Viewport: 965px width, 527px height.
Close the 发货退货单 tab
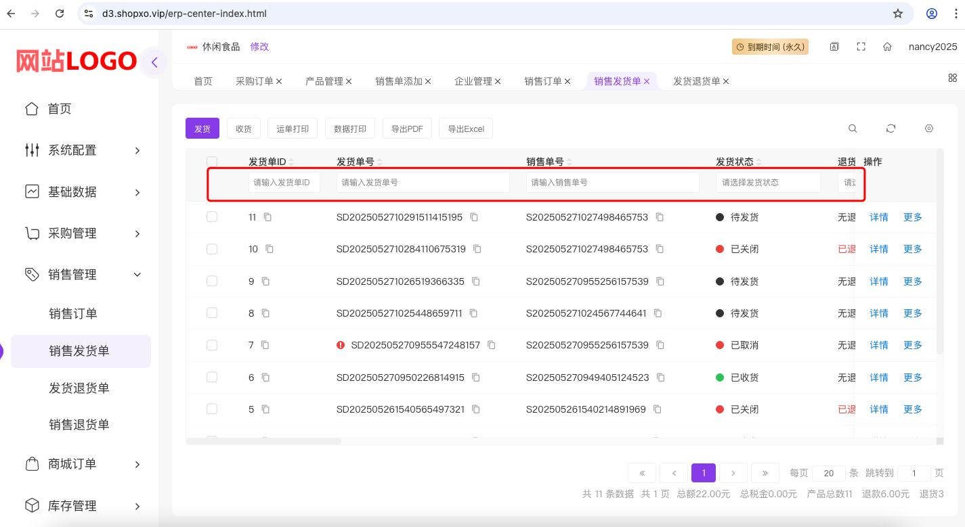(x=726, y=81)
